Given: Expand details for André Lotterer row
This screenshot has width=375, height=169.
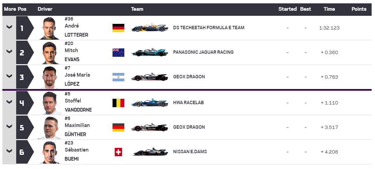Looking at the screenshot, I should (9, 27).
